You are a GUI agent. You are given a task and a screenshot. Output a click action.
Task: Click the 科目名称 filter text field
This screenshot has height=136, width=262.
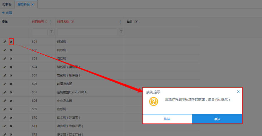87,31
